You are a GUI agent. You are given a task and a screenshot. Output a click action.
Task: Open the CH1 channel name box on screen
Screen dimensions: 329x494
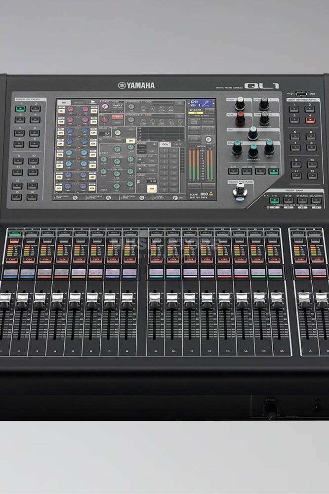[x=200, y=104]
